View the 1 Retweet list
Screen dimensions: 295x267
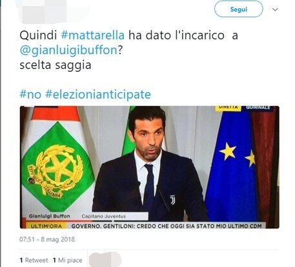click(34, 260)
